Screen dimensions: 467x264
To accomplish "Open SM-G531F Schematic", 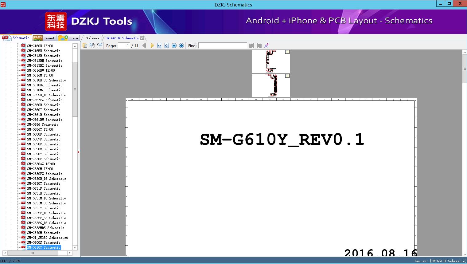I will point(44,188).
